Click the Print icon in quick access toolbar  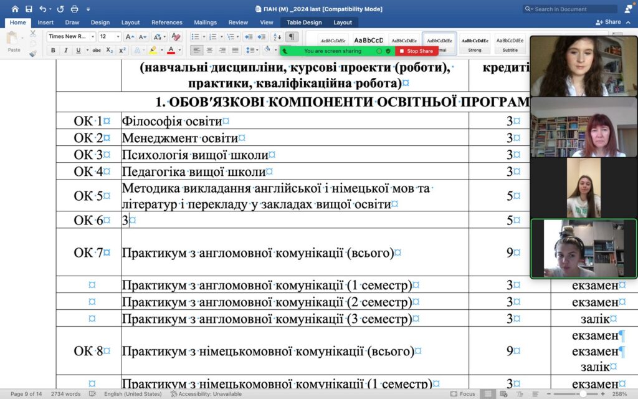[x=75, y=9]
